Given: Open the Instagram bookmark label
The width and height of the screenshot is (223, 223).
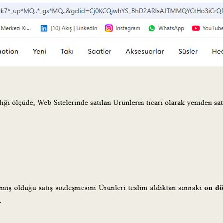Looking at the screenshot, I should tap(128, 28).
